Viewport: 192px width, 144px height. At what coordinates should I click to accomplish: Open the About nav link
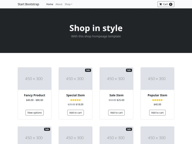[x=59, y=4]
